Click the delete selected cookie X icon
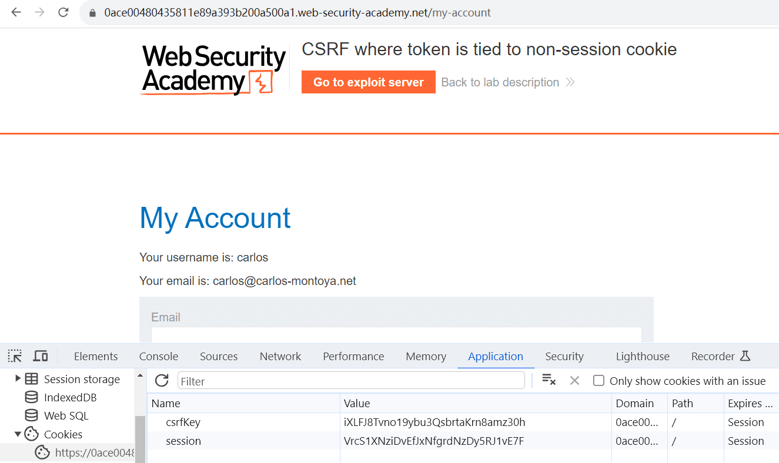Screen dimensions: 779x463 [x=574, y=381]
